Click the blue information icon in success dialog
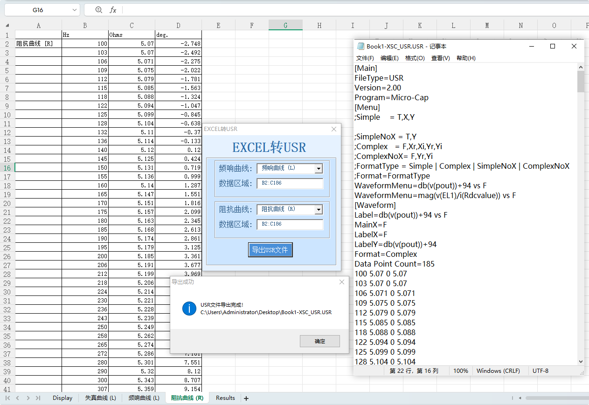 coord(189,309)
